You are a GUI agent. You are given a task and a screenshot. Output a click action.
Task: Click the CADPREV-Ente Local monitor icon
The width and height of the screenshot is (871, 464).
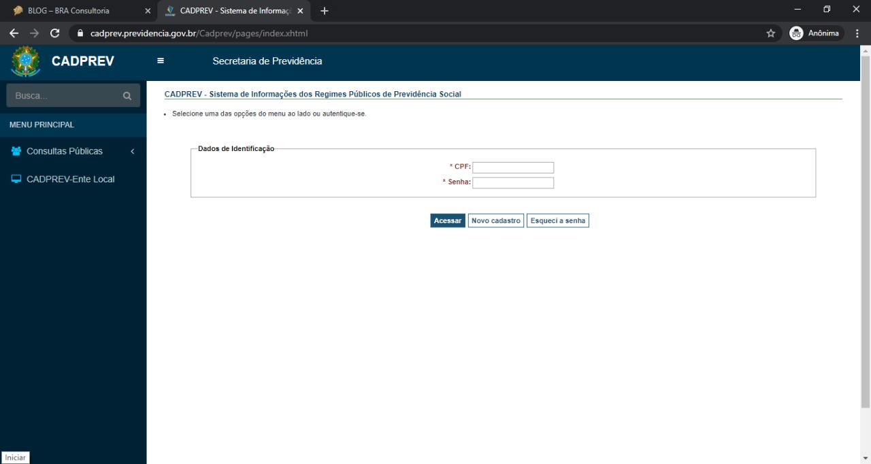click(x=16, y=180)
